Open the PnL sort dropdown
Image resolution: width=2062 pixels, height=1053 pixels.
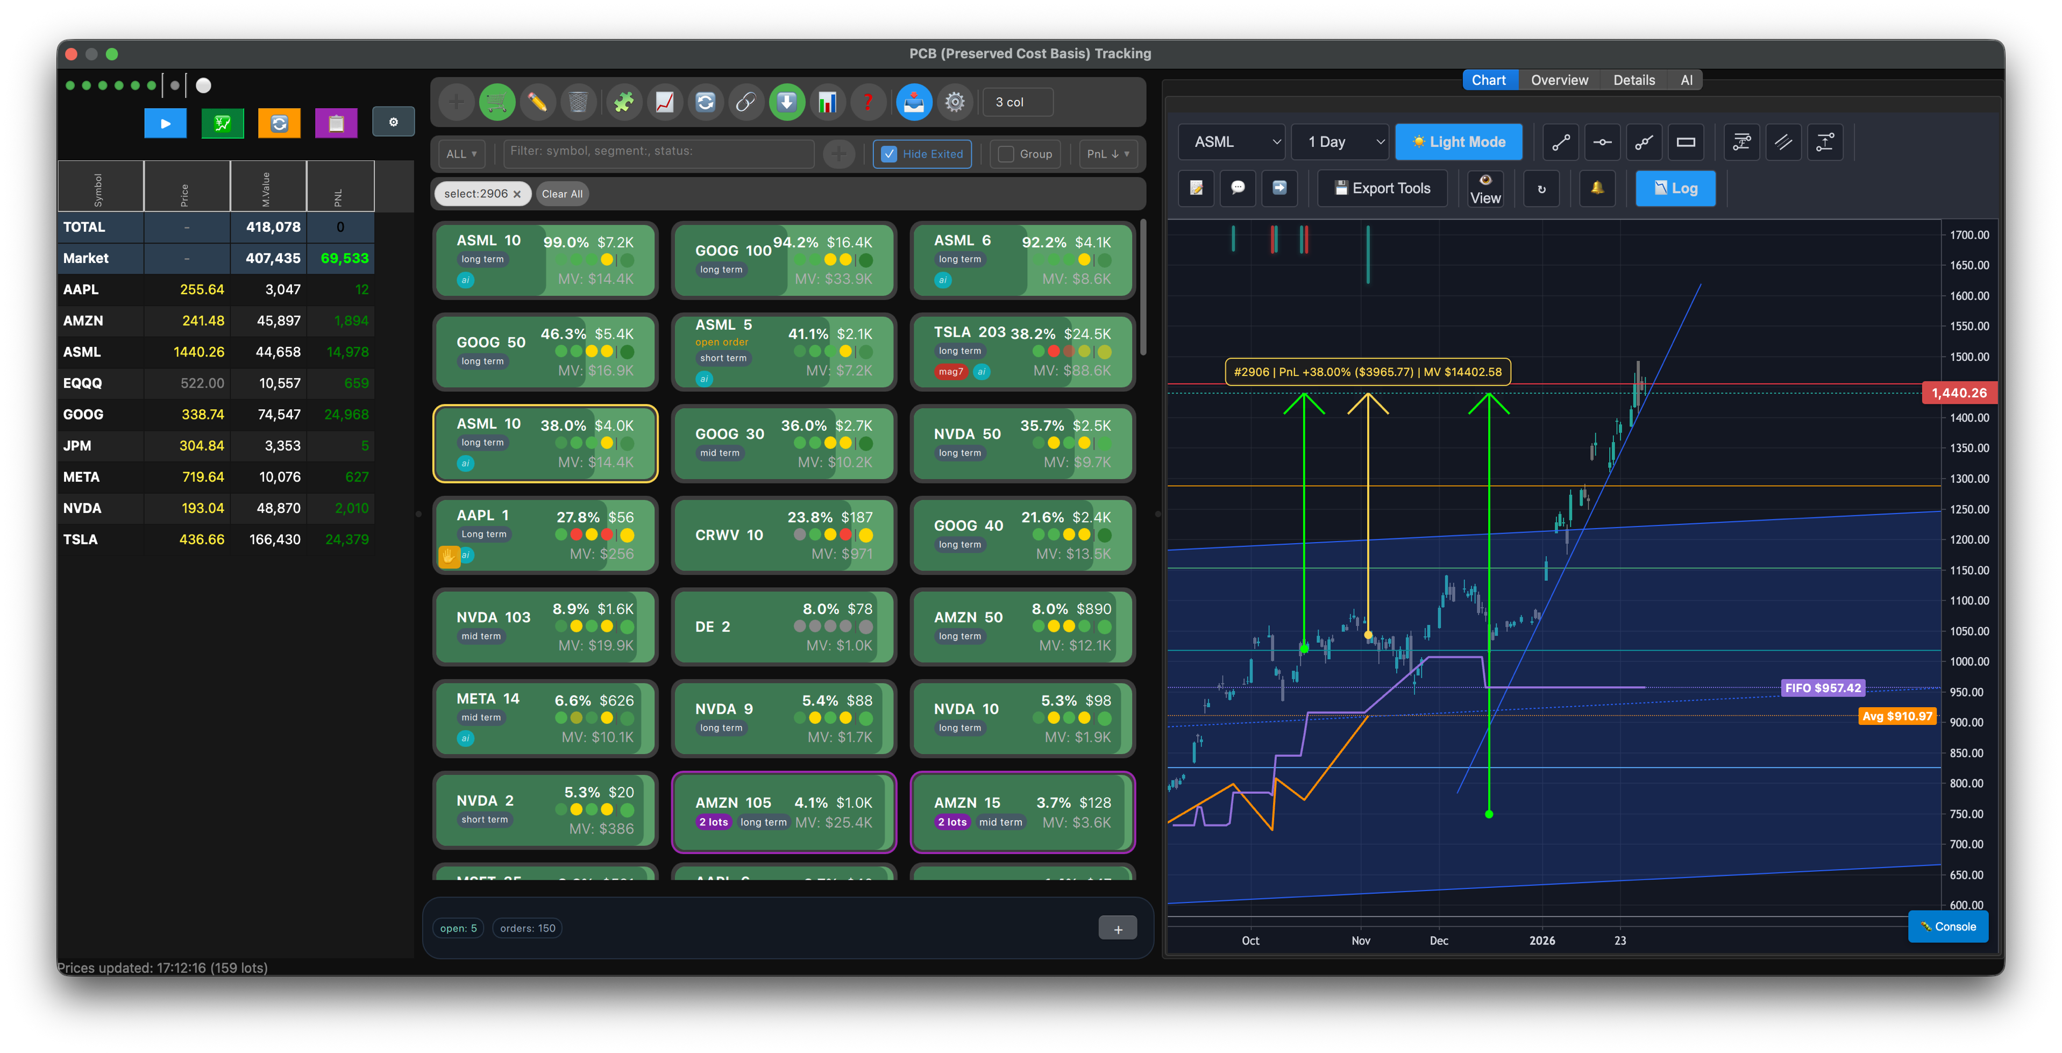click(1108, 154)
